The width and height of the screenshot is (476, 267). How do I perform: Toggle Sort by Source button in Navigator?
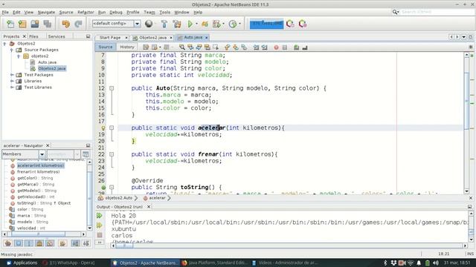point(86,243)
